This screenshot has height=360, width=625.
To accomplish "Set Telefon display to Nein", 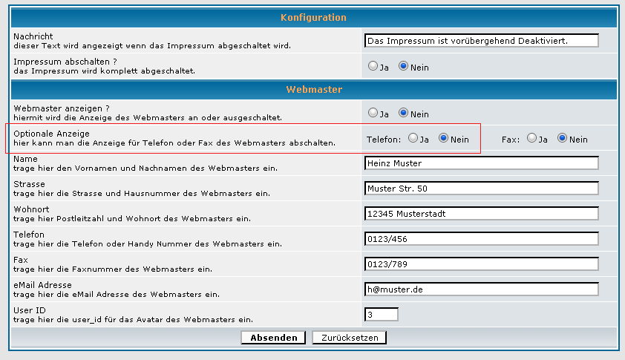I will tap(444, 138).
